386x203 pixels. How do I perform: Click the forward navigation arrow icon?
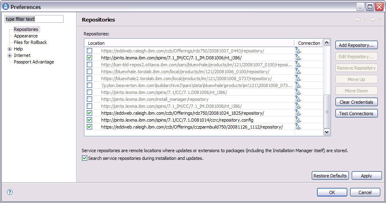pyautogui.click(x=373, y=20)
